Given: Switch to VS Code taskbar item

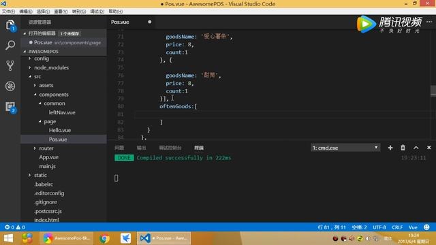Looking at the screenshot, I should (163, 238).
